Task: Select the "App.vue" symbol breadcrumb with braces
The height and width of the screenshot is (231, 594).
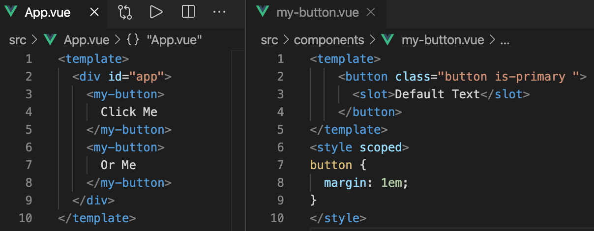Action: point(164,40)
